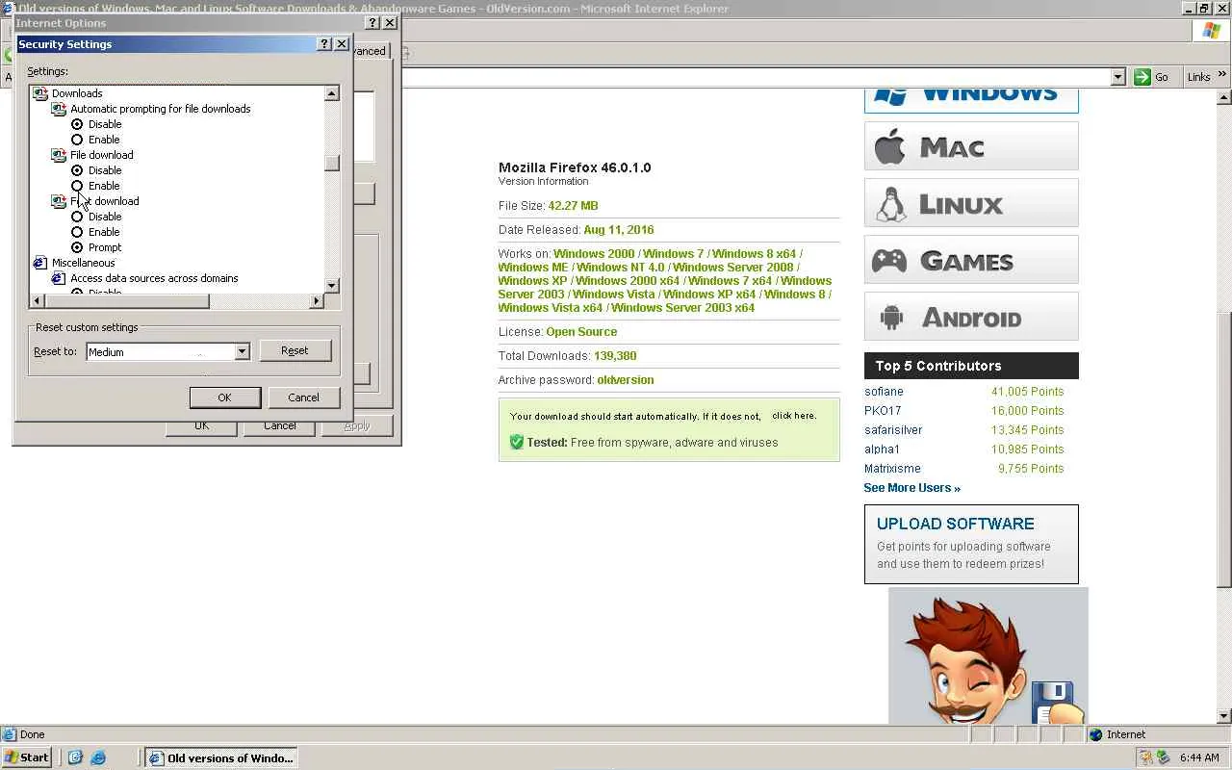Select Enable under Font download
The width and height of the screenshot is (1232, 770).
(x=77, y=232)
